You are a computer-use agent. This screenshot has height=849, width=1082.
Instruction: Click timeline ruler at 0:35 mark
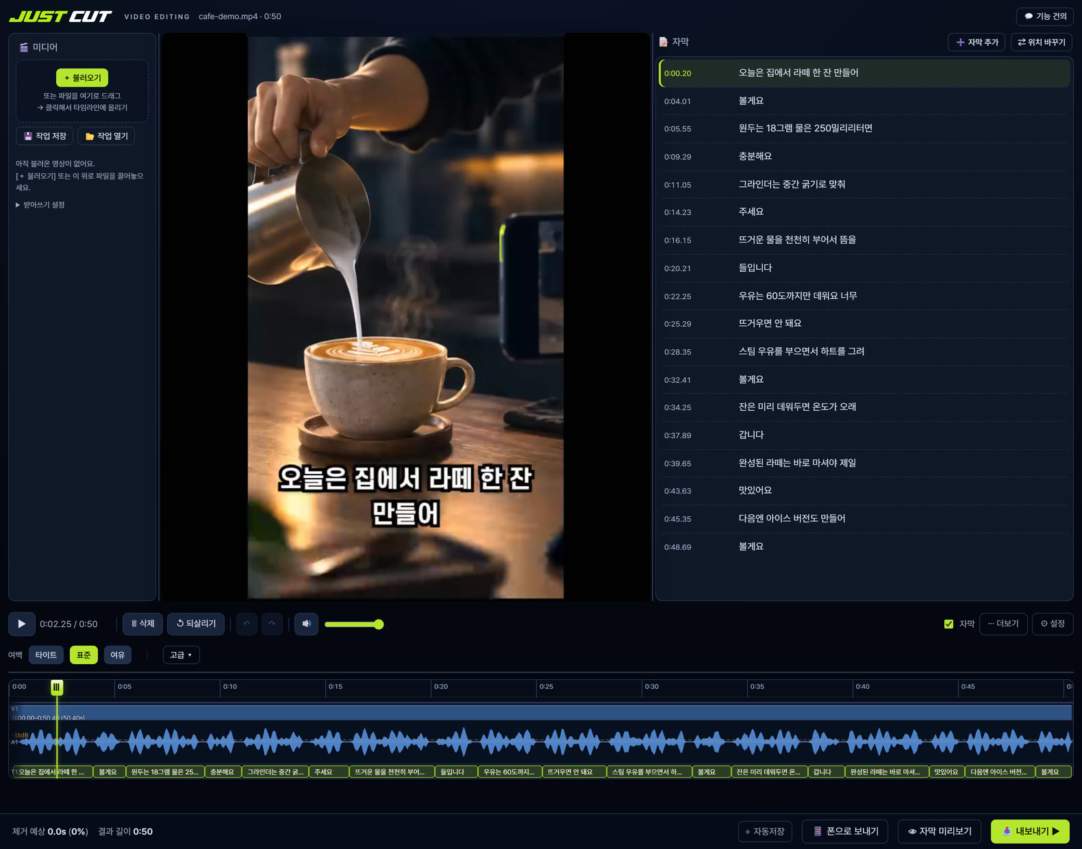[757, 687]
